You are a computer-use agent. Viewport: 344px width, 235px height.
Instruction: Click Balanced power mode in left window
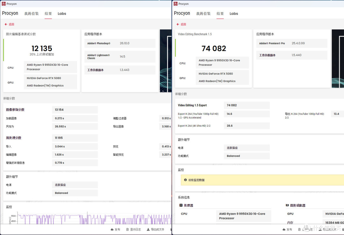(75, 193)
